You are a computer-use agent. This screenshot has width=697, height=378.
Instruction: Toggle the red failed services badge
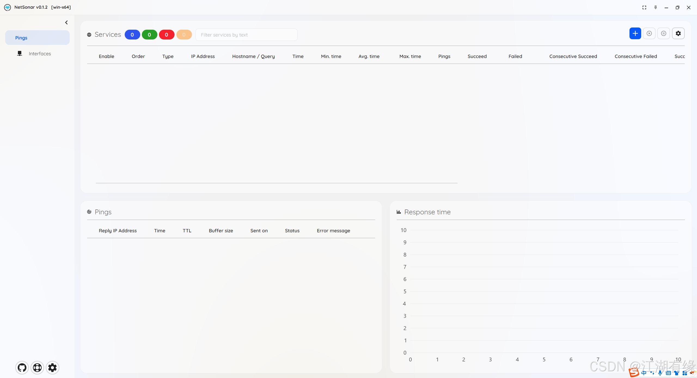coord(167,35)
